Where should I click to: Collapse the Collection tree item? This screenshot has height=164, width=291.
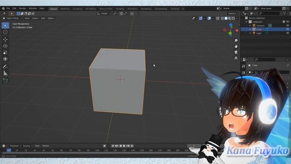(246, 22)
